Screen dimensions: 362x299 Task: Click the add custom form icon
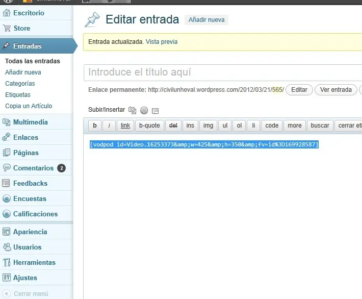(x=155, y=111)
